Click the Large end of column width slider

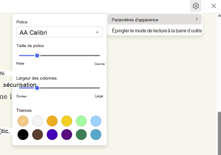99,96
